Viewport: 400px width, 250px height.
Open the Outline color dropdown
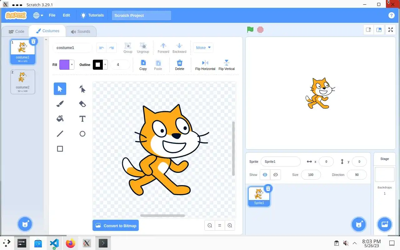[x=105, y=65]
